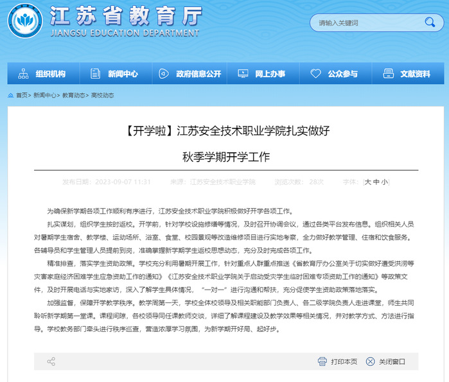The image size is (449, 382).
Task: Click the printer icon
Action: [x=322, y=361]
